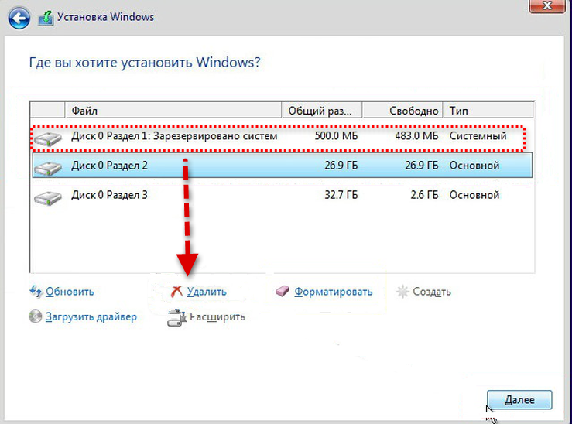Click the Расширить link
The height and width of the screenshot is (424, 572).
217,316
